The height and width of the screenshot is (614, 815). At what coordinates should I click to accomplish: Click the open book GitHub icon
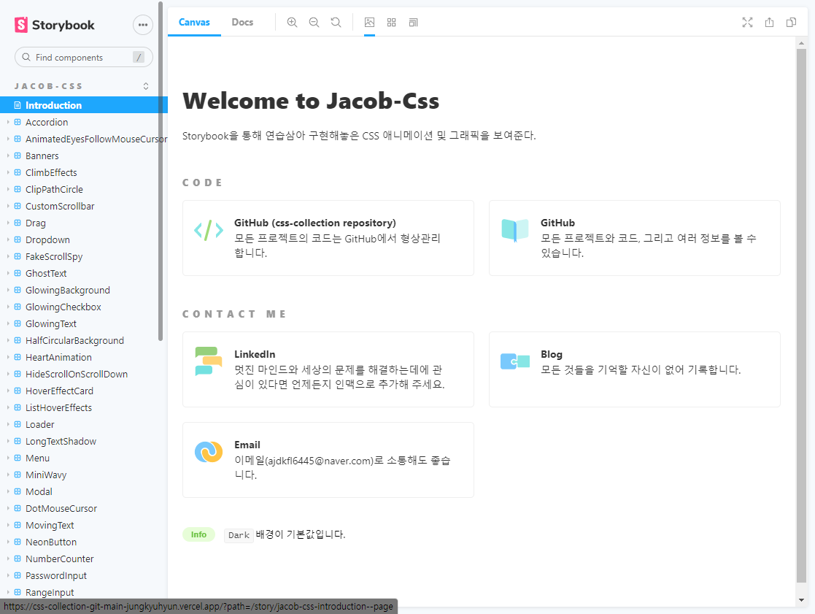click(515, 230)
